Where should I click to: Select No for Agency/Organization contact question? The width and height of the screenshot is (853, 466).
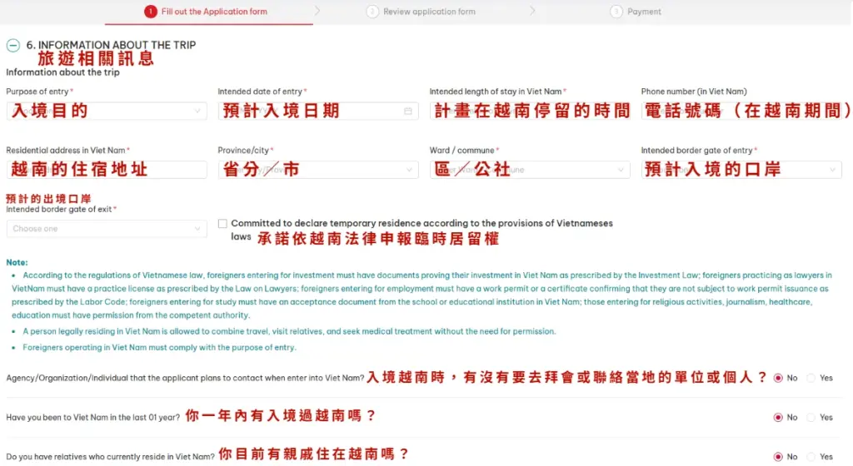click(778, 378)
